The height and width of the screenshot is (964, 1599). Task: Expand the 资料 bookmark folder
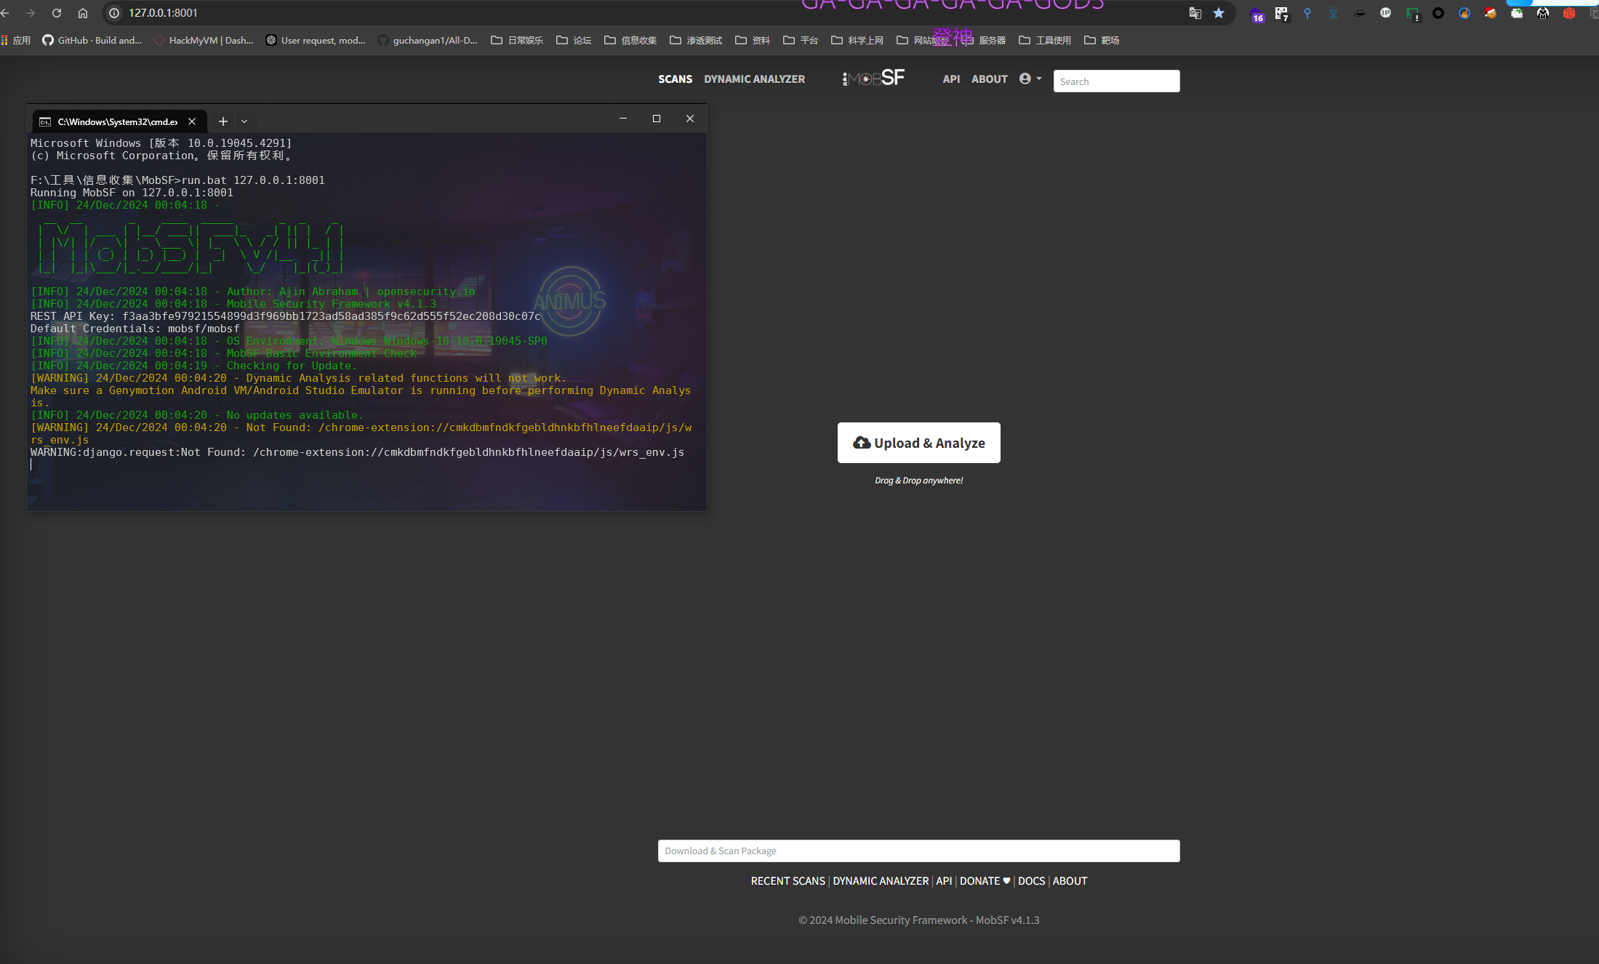pos(753,41)
